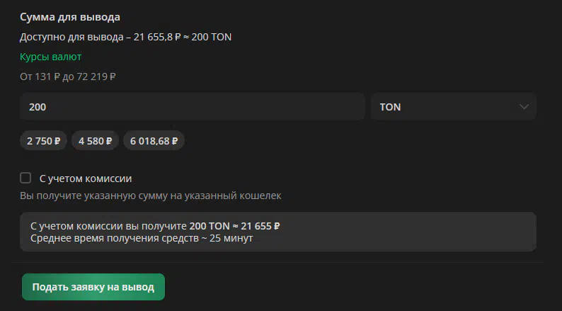Click the bold "200 TON ≈ 21 655 ₽" summary amount

(x=234, y=226)
